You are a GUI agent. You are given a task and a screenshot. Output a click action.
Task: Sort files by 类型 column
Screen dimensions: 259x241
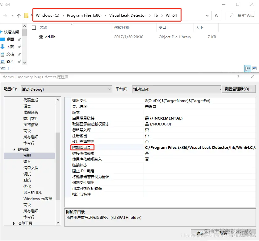click(162, 27)
